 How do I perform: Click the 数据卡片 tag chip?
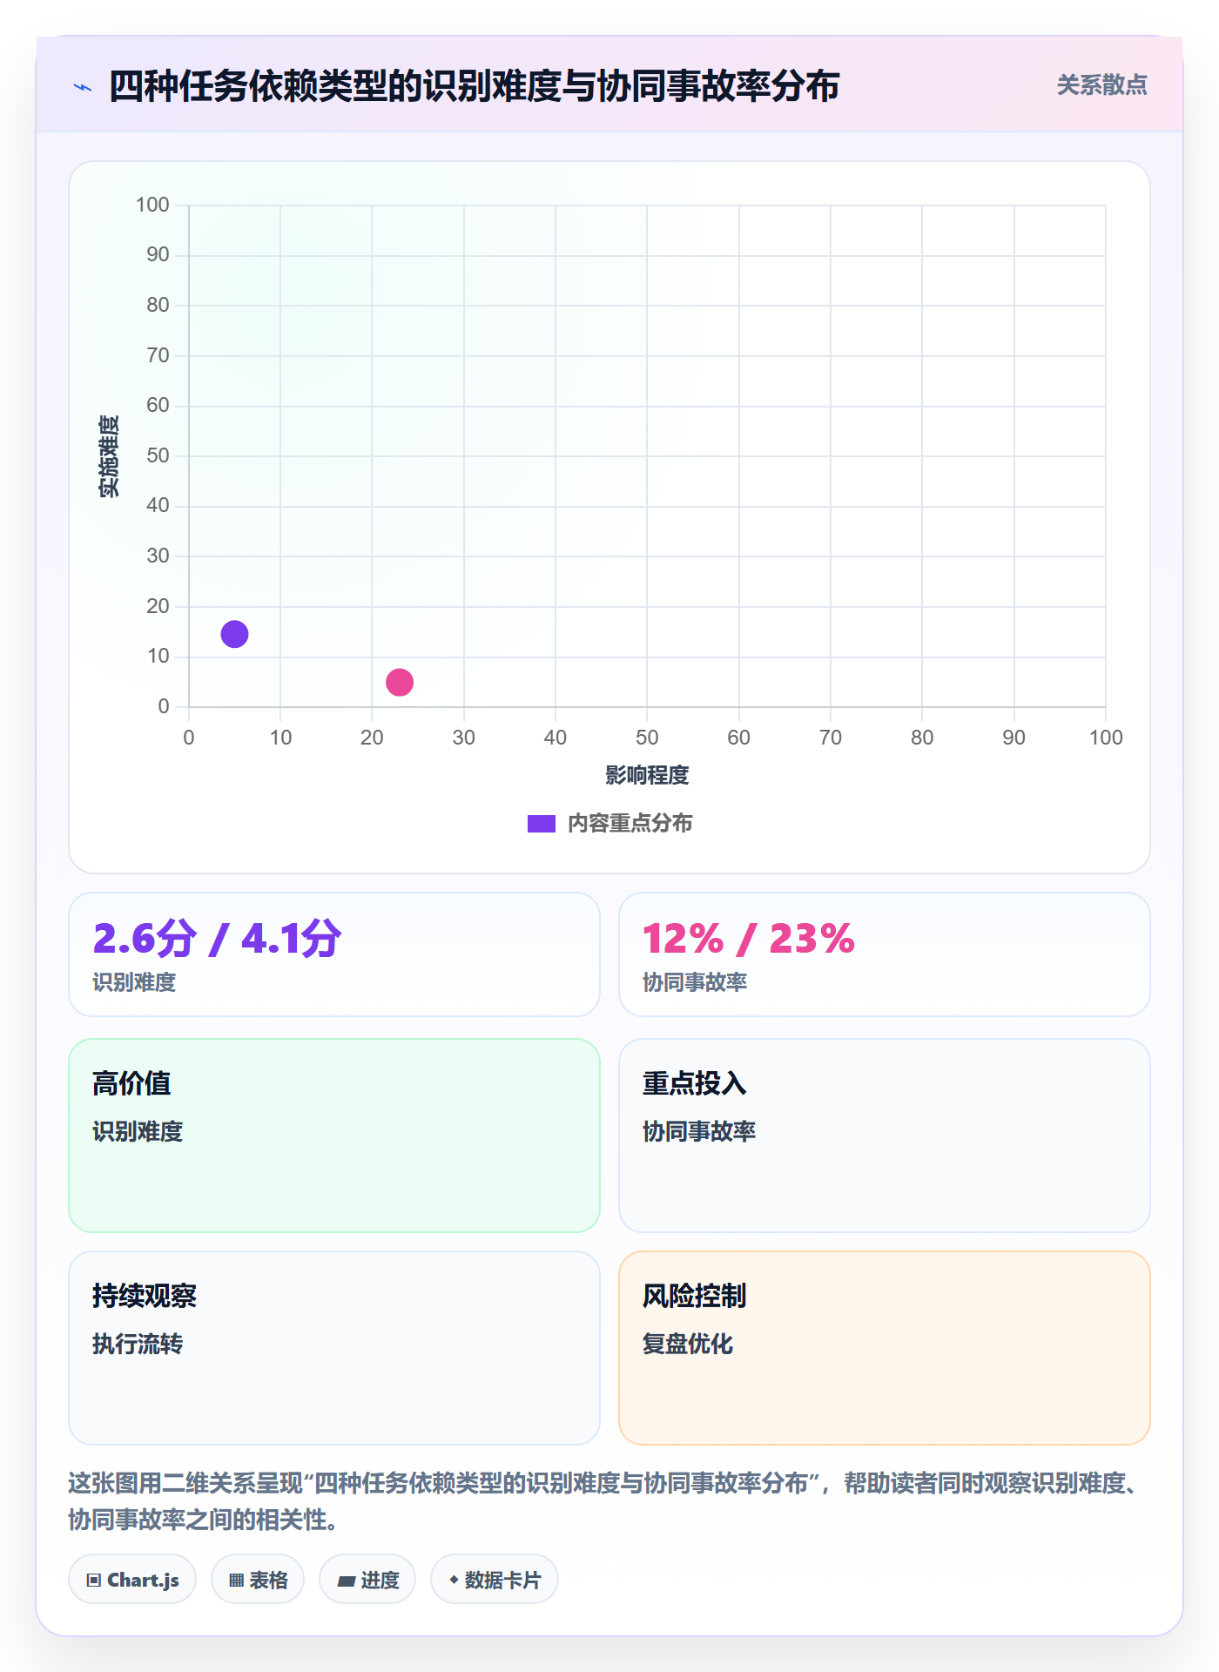pos(495,1580)
